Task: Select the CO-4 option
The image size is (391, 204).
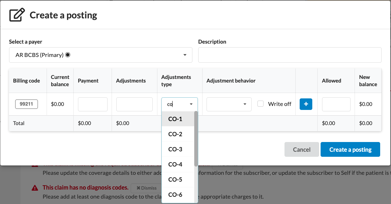Action: [x=175, y=164]
